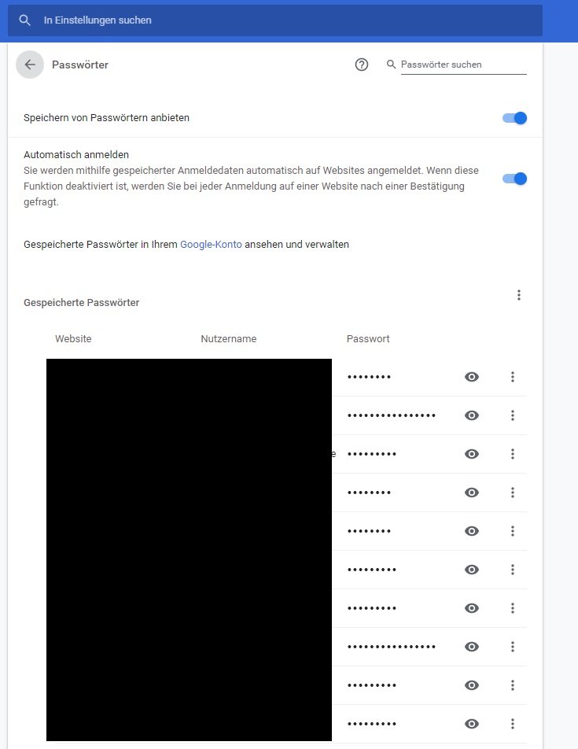This screenshot has width=578, height=749.
Task: Open more actions for third password entry
Action: point(513,454)
